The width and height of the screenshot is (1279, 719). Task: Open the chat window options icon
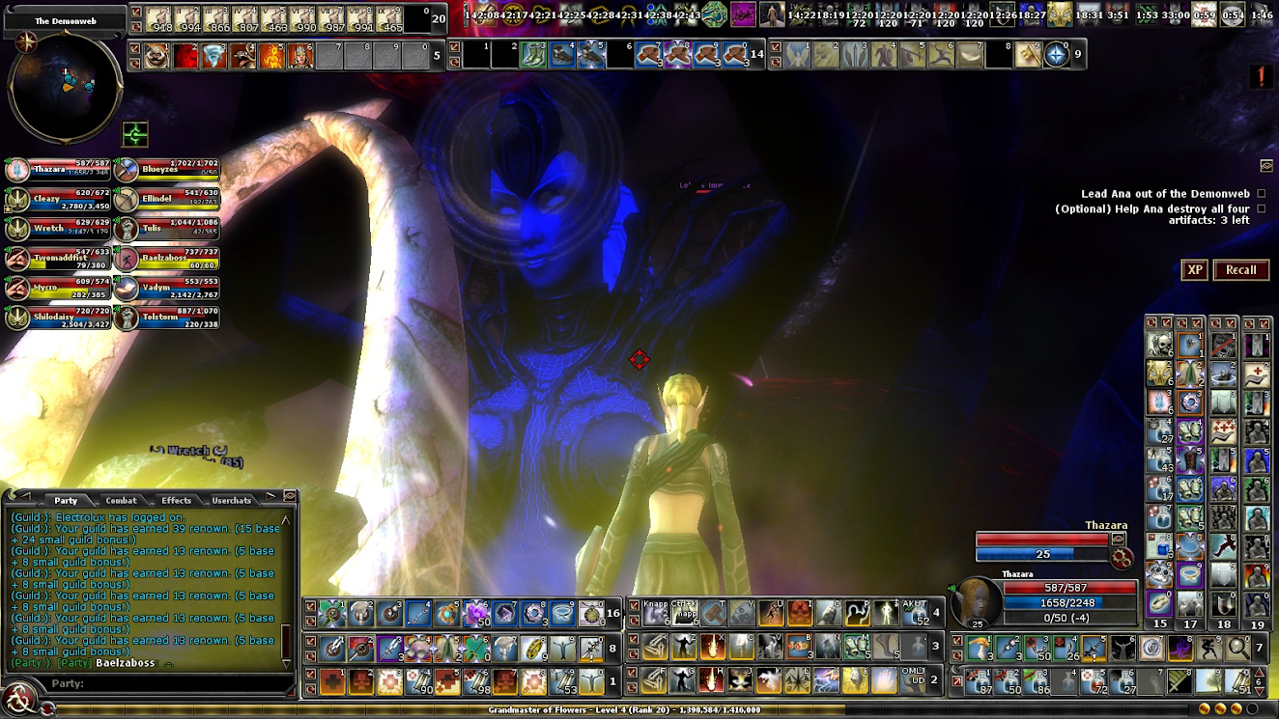point(289,495)
